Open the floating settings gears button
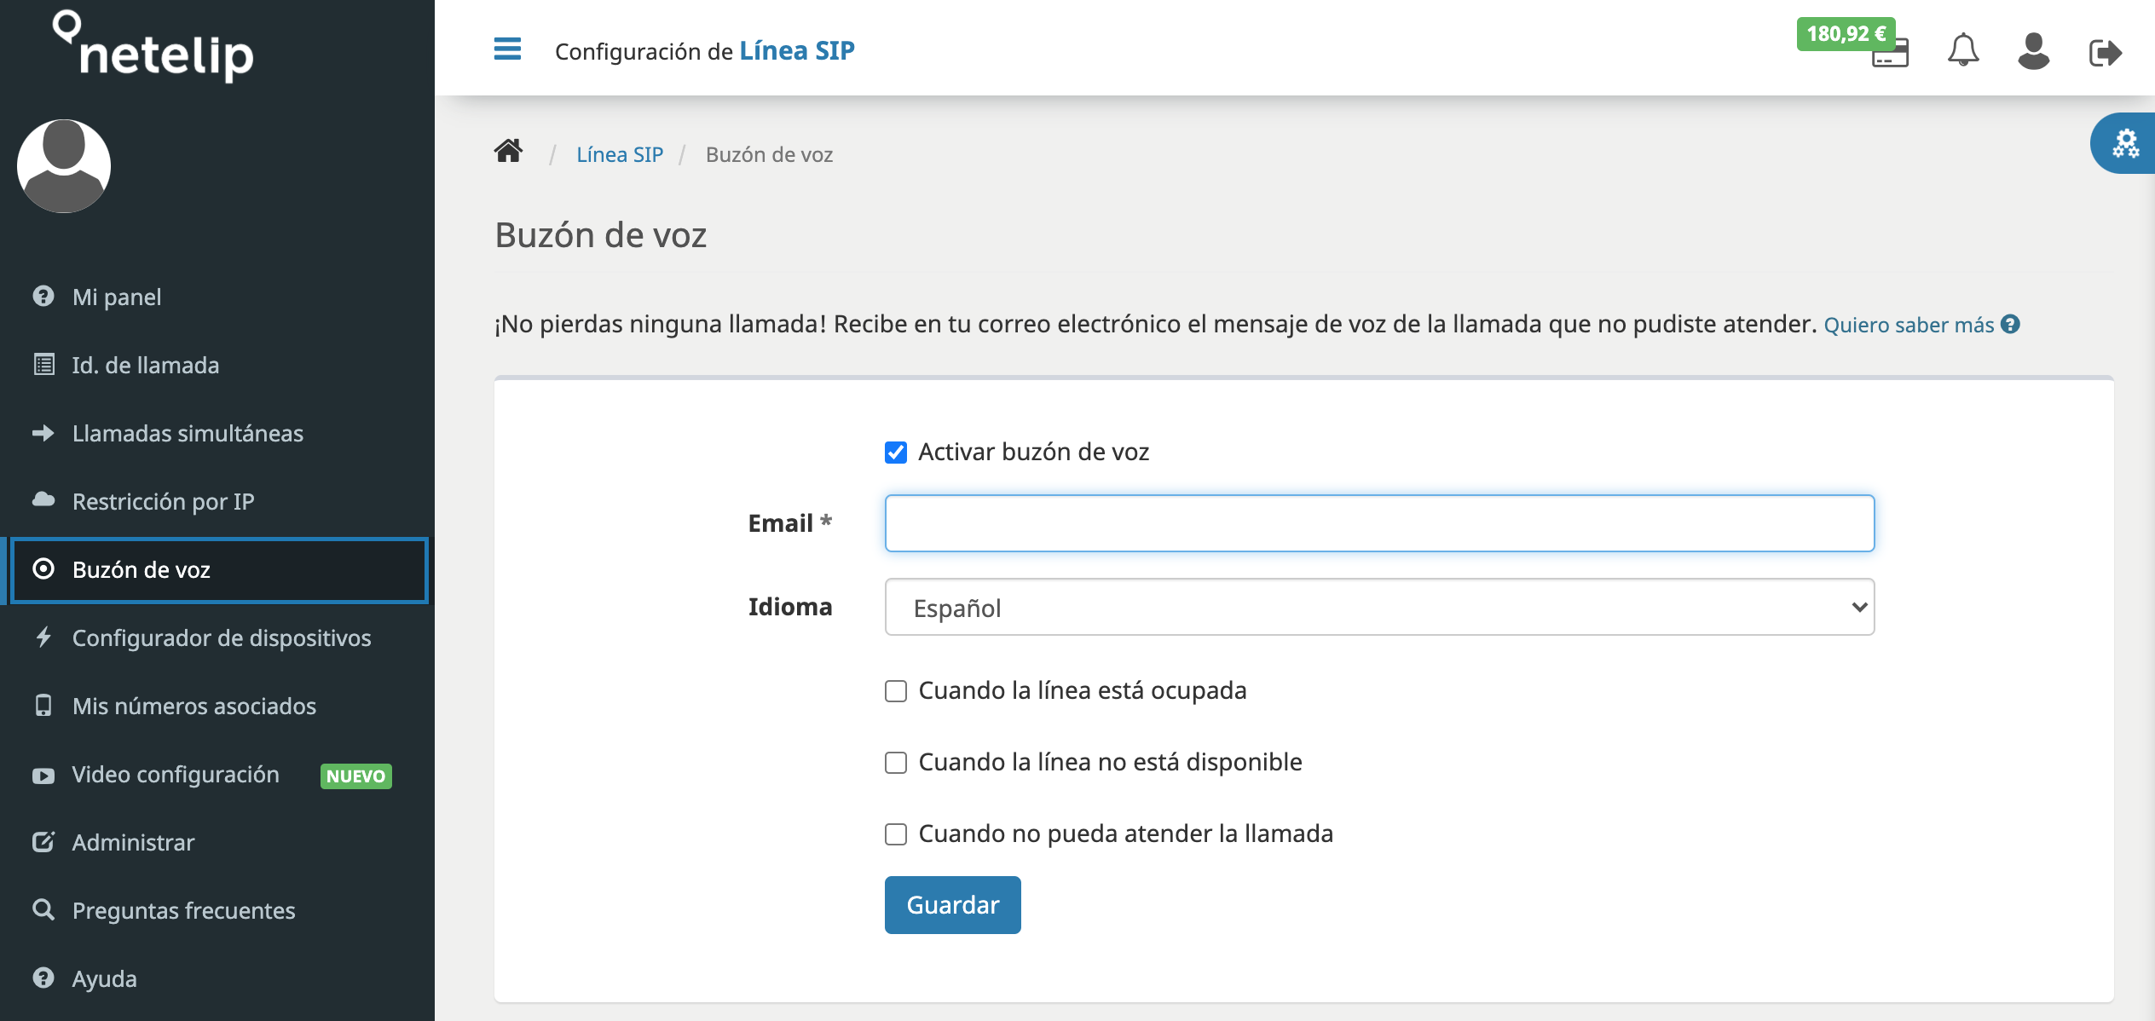The height and width of the screenshot is (1021, 2155). coord(2125,143)
